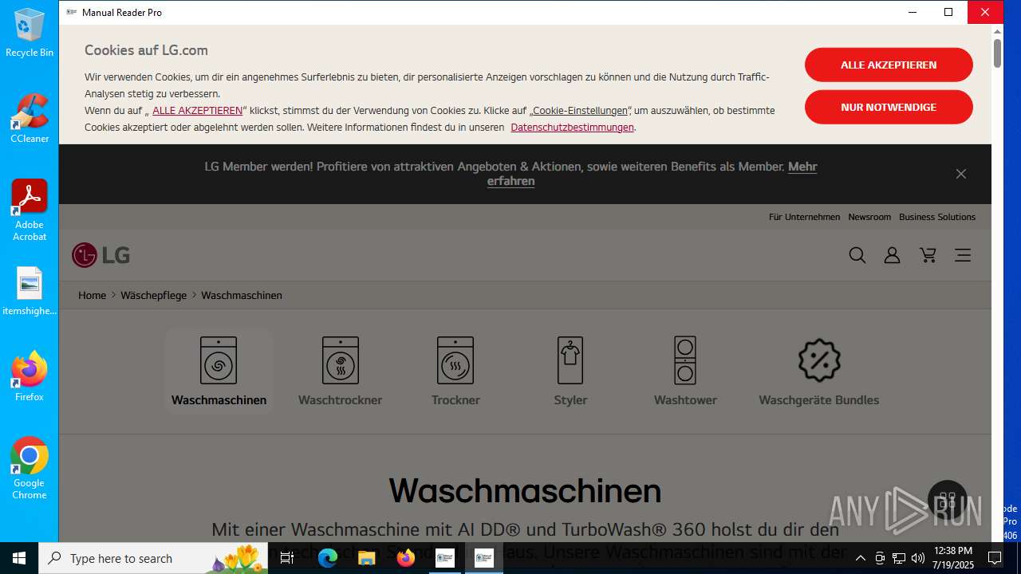1021x574 pixels.
Task: Select the Styler category icon
Action: pyautogui.click(x=570, y=360)
